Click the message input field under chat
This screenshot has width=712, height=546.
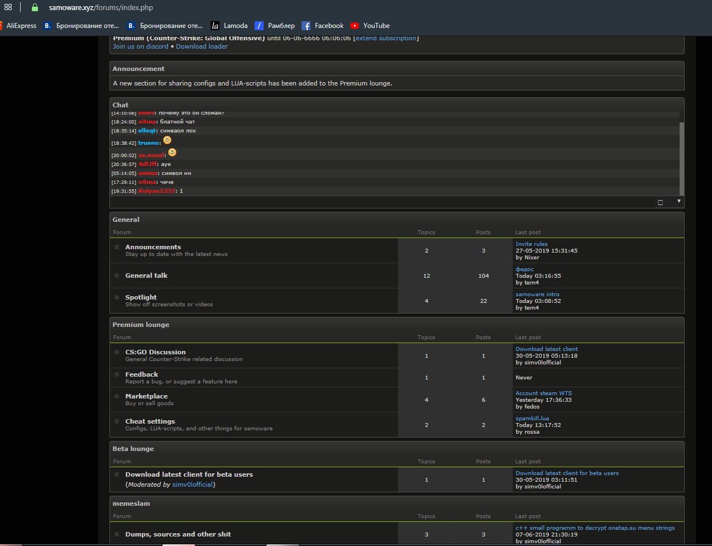[380, 202]
